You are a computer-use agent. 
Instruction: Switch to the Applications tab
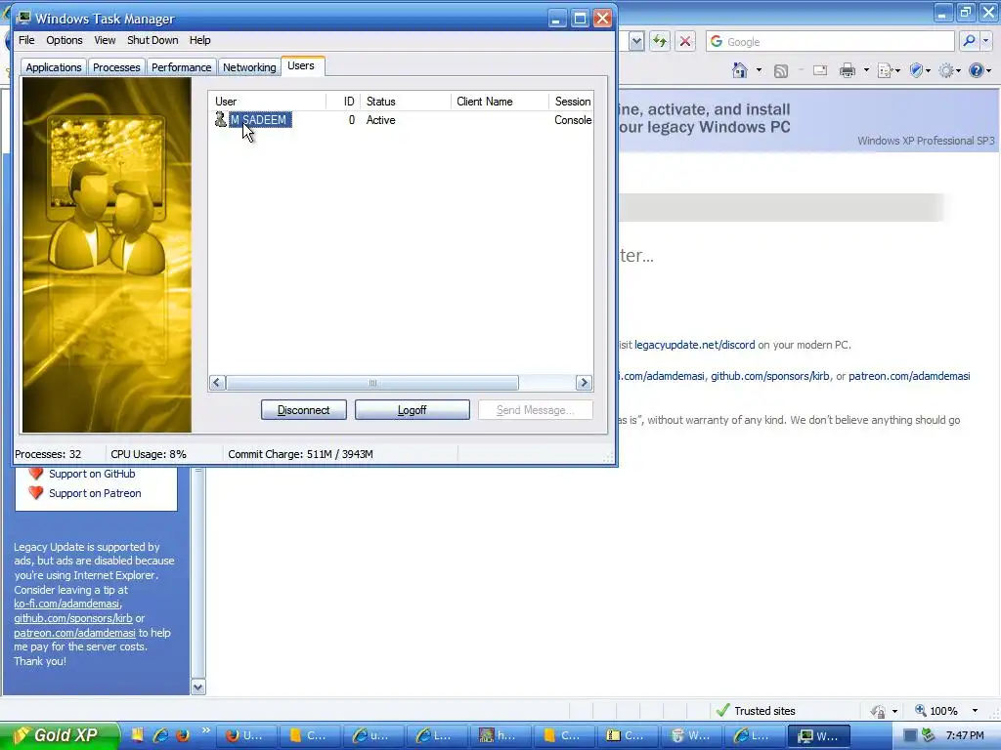tap(54, 67)
